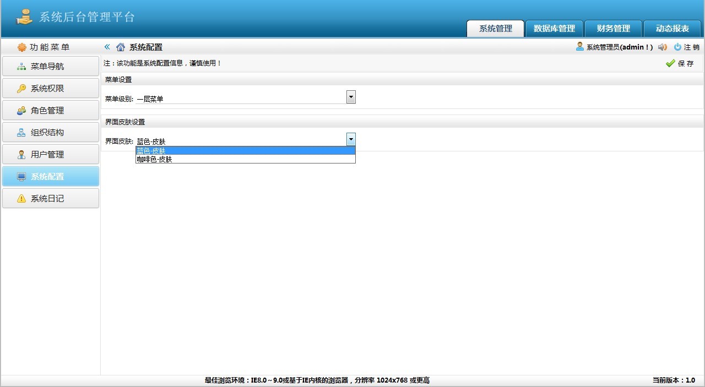Open the 财务管理 tab
The width and height of the screenshot is (705, 387).
(614, 29)
